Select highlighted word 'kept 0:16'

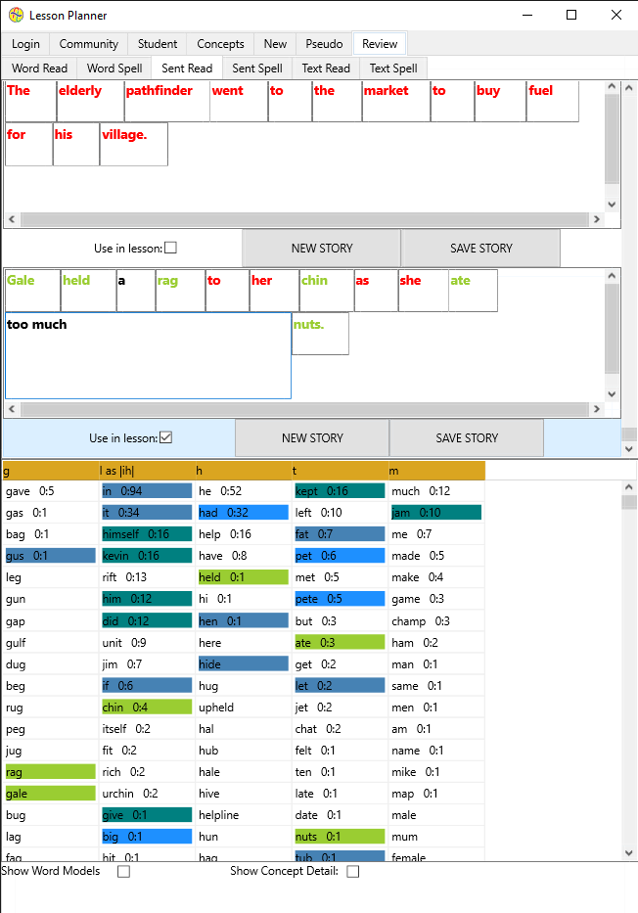click(340, 491)
